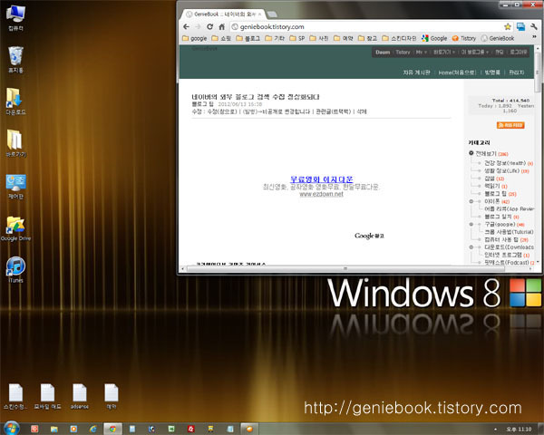
Task: Click Home link in the blog header
Action: [457, 72]
